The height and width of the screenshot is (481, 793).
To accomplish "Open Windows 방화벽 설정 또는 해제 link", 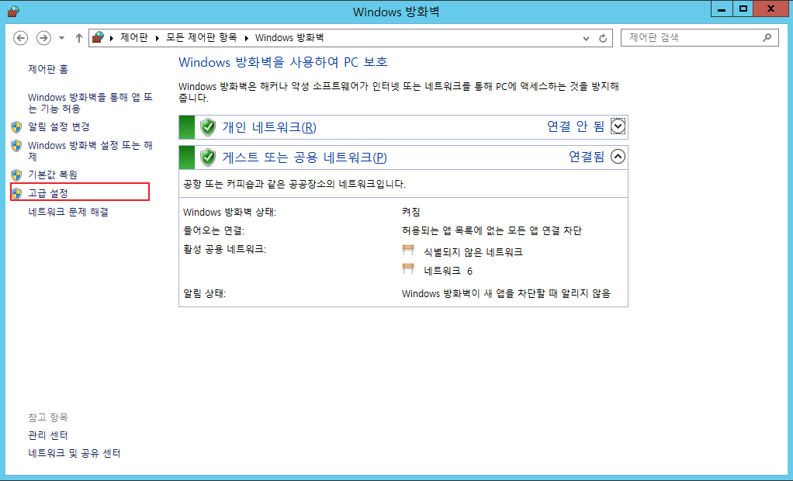I will (x=91, y=151).
